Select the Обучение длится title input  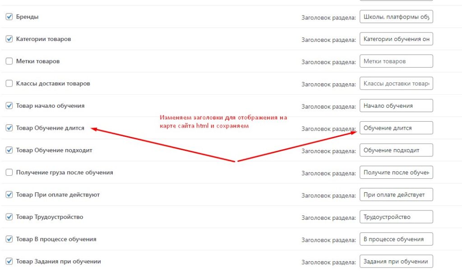click(396, 128)
